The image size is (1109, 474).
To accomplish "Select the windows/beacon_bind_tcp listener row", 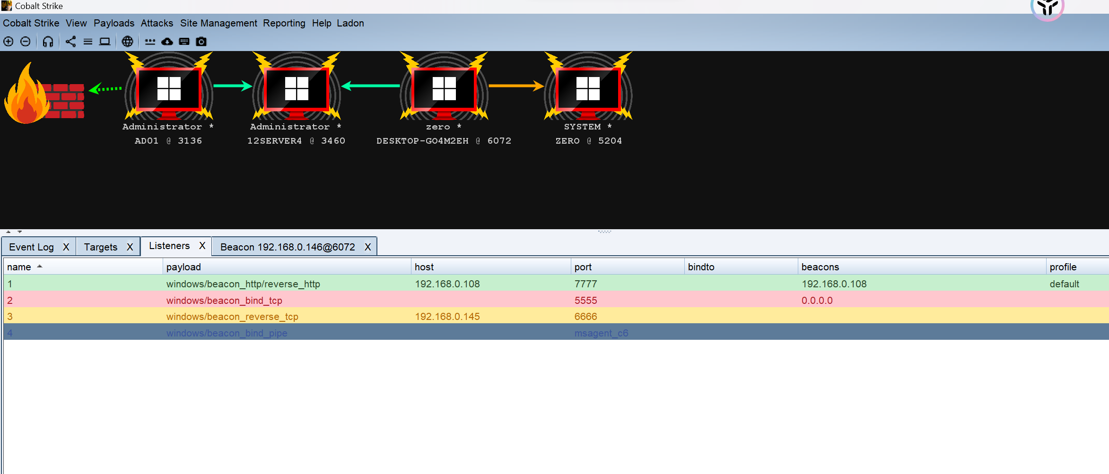I will [x=224, y=301].
